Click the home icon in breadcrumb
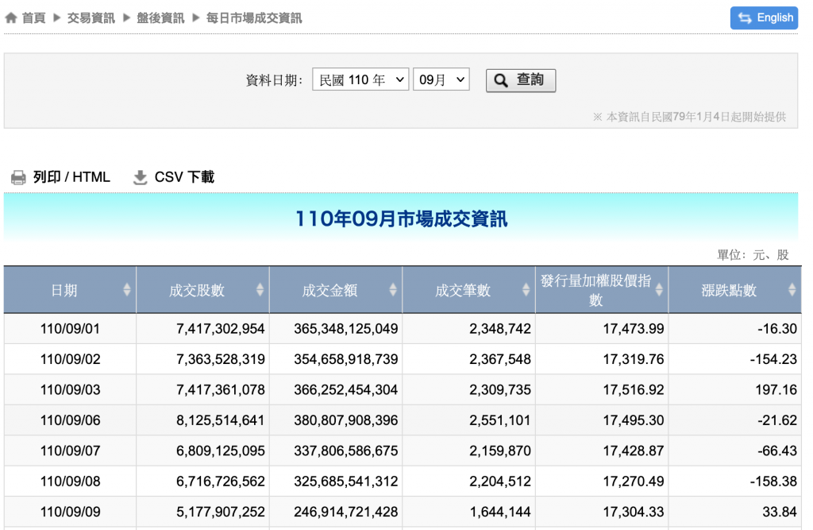 click(11, 18)
